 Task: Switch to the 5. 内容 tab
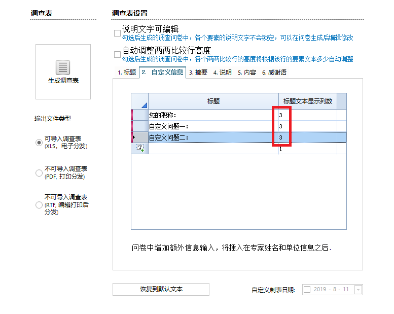tap(246, 73)
